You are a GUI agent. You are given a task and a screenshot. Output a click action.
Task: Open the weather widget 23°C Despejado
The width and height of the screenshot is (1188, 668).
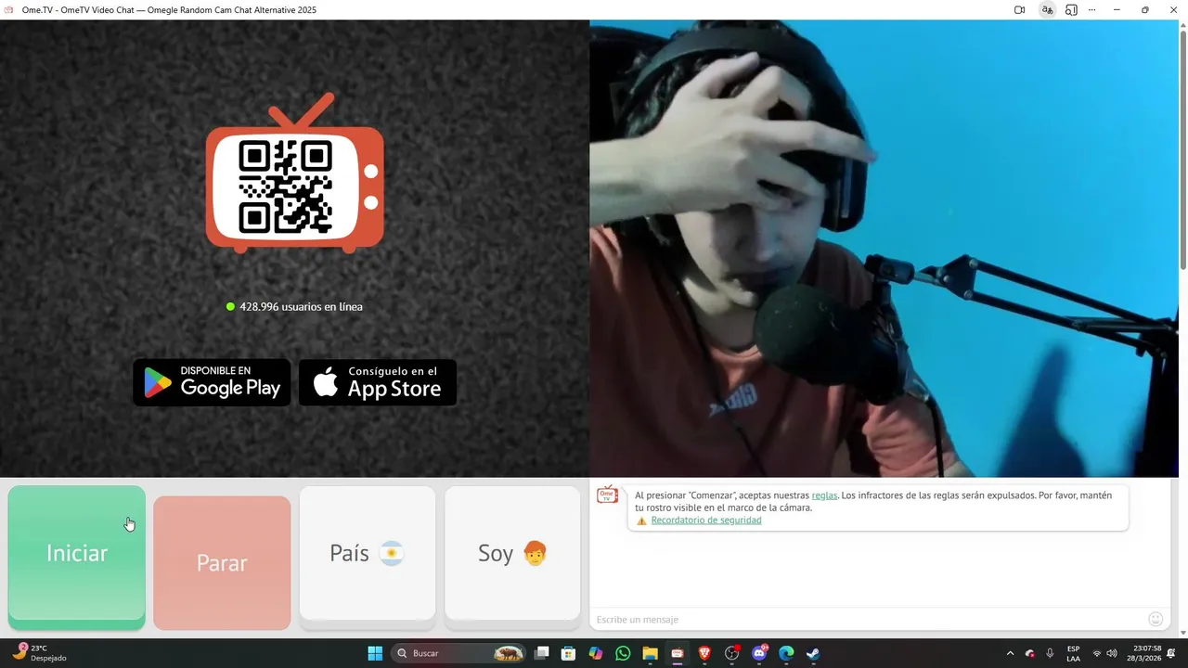(39, 653)
